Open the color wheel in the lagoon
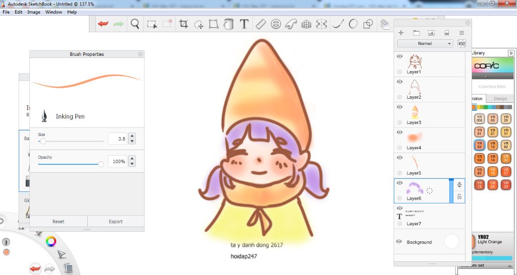Viewport: 517px width, 275px height. click(51, 242)
